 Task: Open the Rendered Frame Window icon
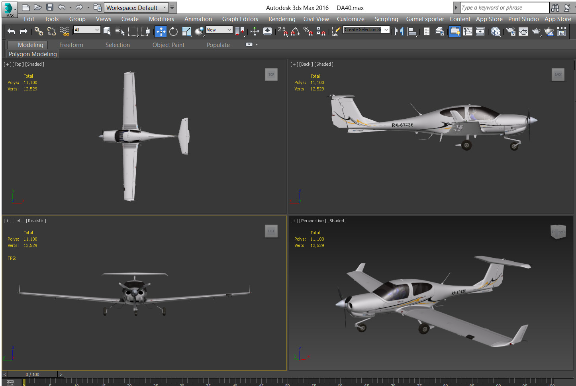(523, 31)
